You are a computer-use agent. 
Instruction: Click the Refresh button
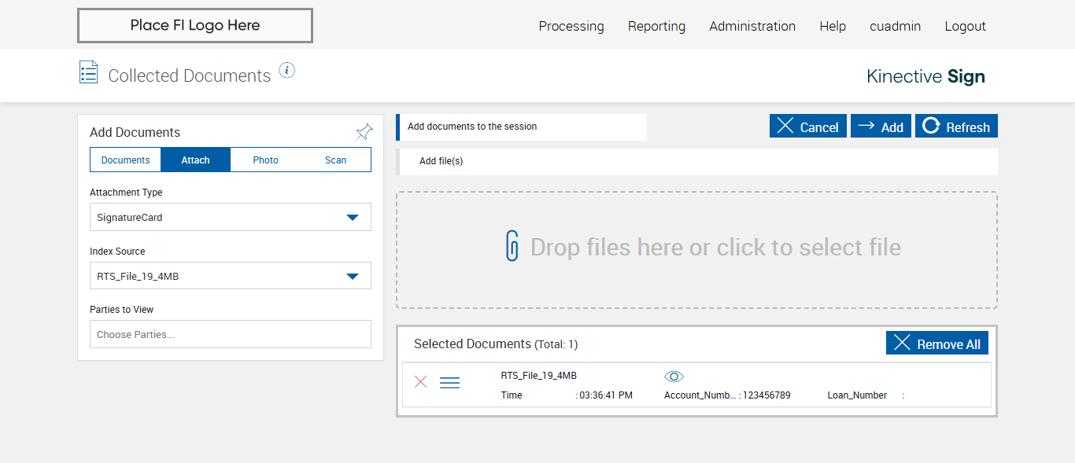956,127
